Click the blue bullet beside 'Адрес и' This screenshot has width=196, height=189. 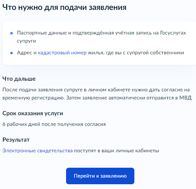11,53
